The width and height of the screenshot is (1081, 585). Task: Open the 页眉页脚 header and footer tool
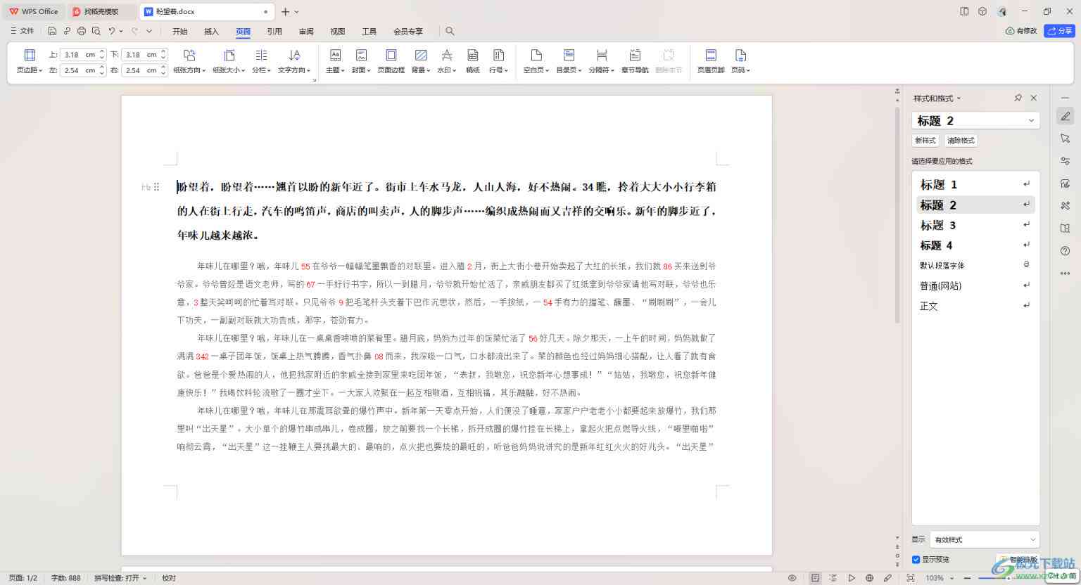click(711, 61)
